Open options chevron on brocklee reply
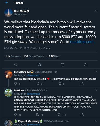100x126 pixels. click(96, 90)
